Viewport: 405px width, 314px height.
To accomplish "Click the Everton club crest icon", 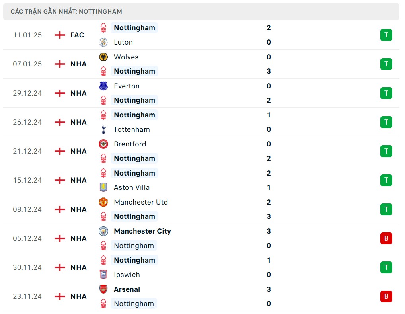I will tap(103, 86).
